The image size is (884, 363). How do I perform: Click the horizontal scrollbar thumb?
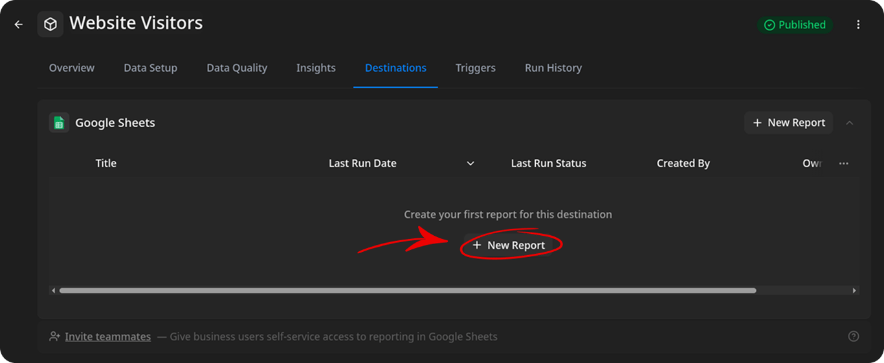408,291
